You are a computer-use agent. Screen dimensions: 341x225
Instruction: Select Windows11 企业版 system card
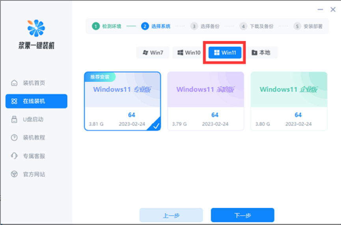coord(289,101)
